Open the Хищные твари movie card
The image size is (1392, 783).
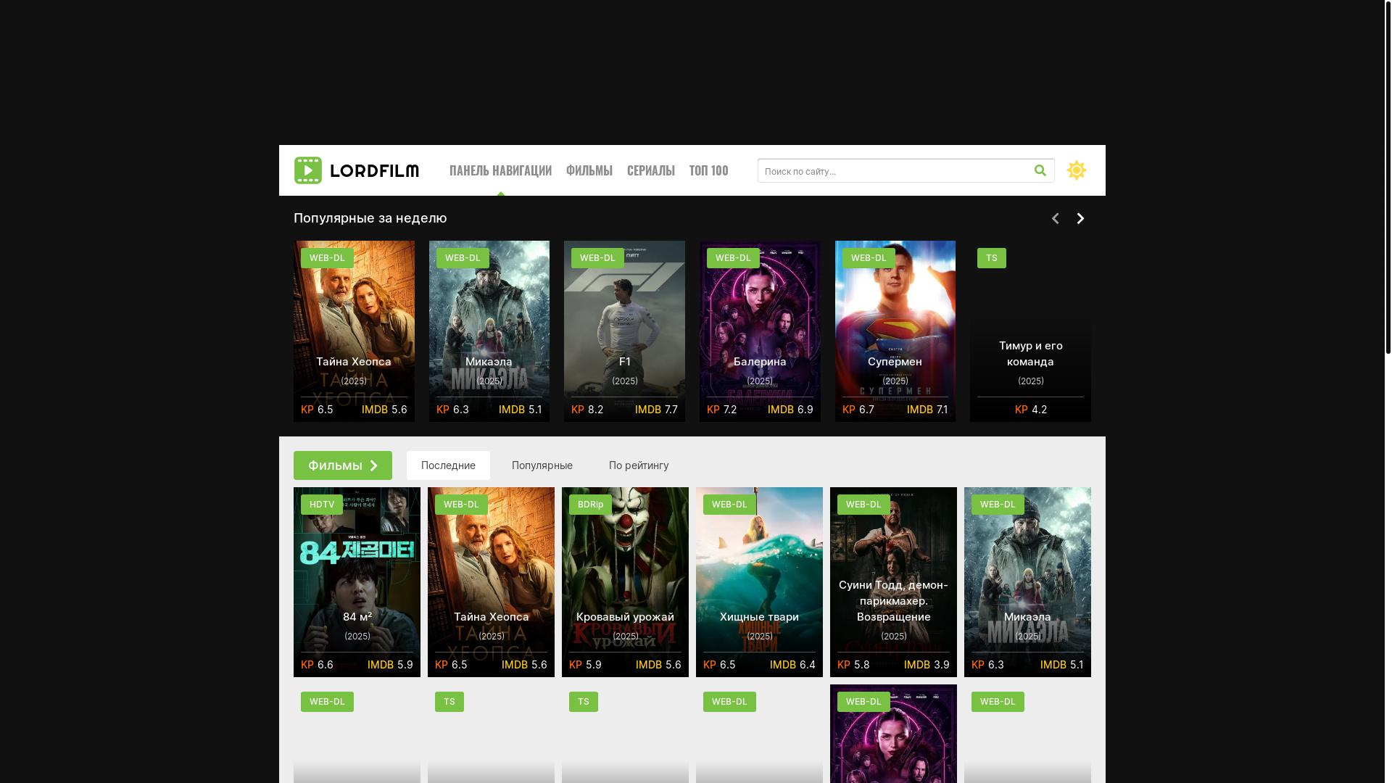point(759,582)
